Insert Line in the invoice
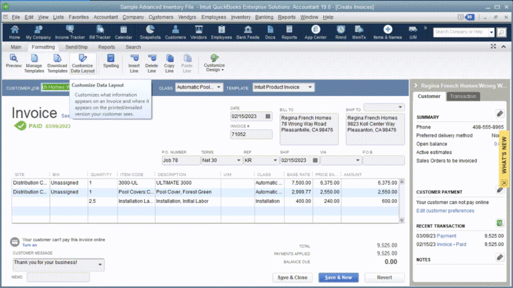Image resolution: width=513 pixels, height=288 pixels. [x=134, y=63]
